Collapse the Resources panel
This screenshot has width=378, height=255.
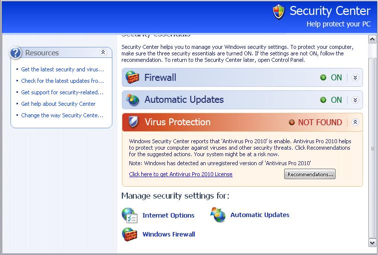pos(103,52)
